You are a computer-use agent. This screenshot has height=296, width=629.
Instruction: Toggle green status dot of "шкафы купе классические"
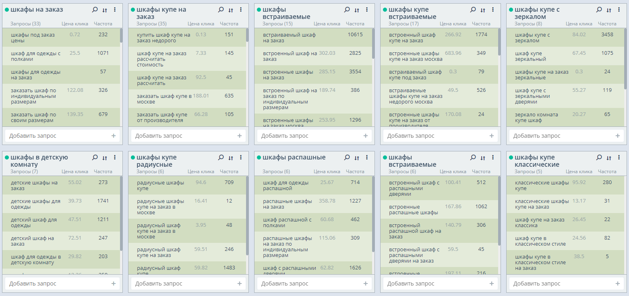(x=511, y=157)
